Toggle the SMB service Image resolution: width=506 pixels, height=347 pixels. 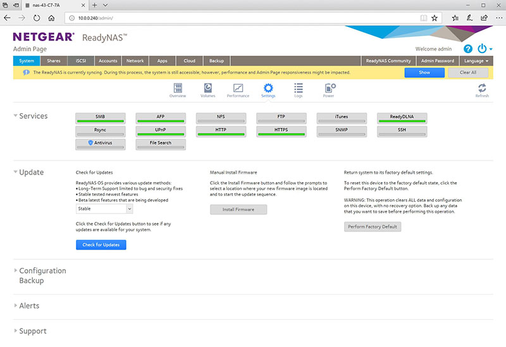click(x=101, y=118)
